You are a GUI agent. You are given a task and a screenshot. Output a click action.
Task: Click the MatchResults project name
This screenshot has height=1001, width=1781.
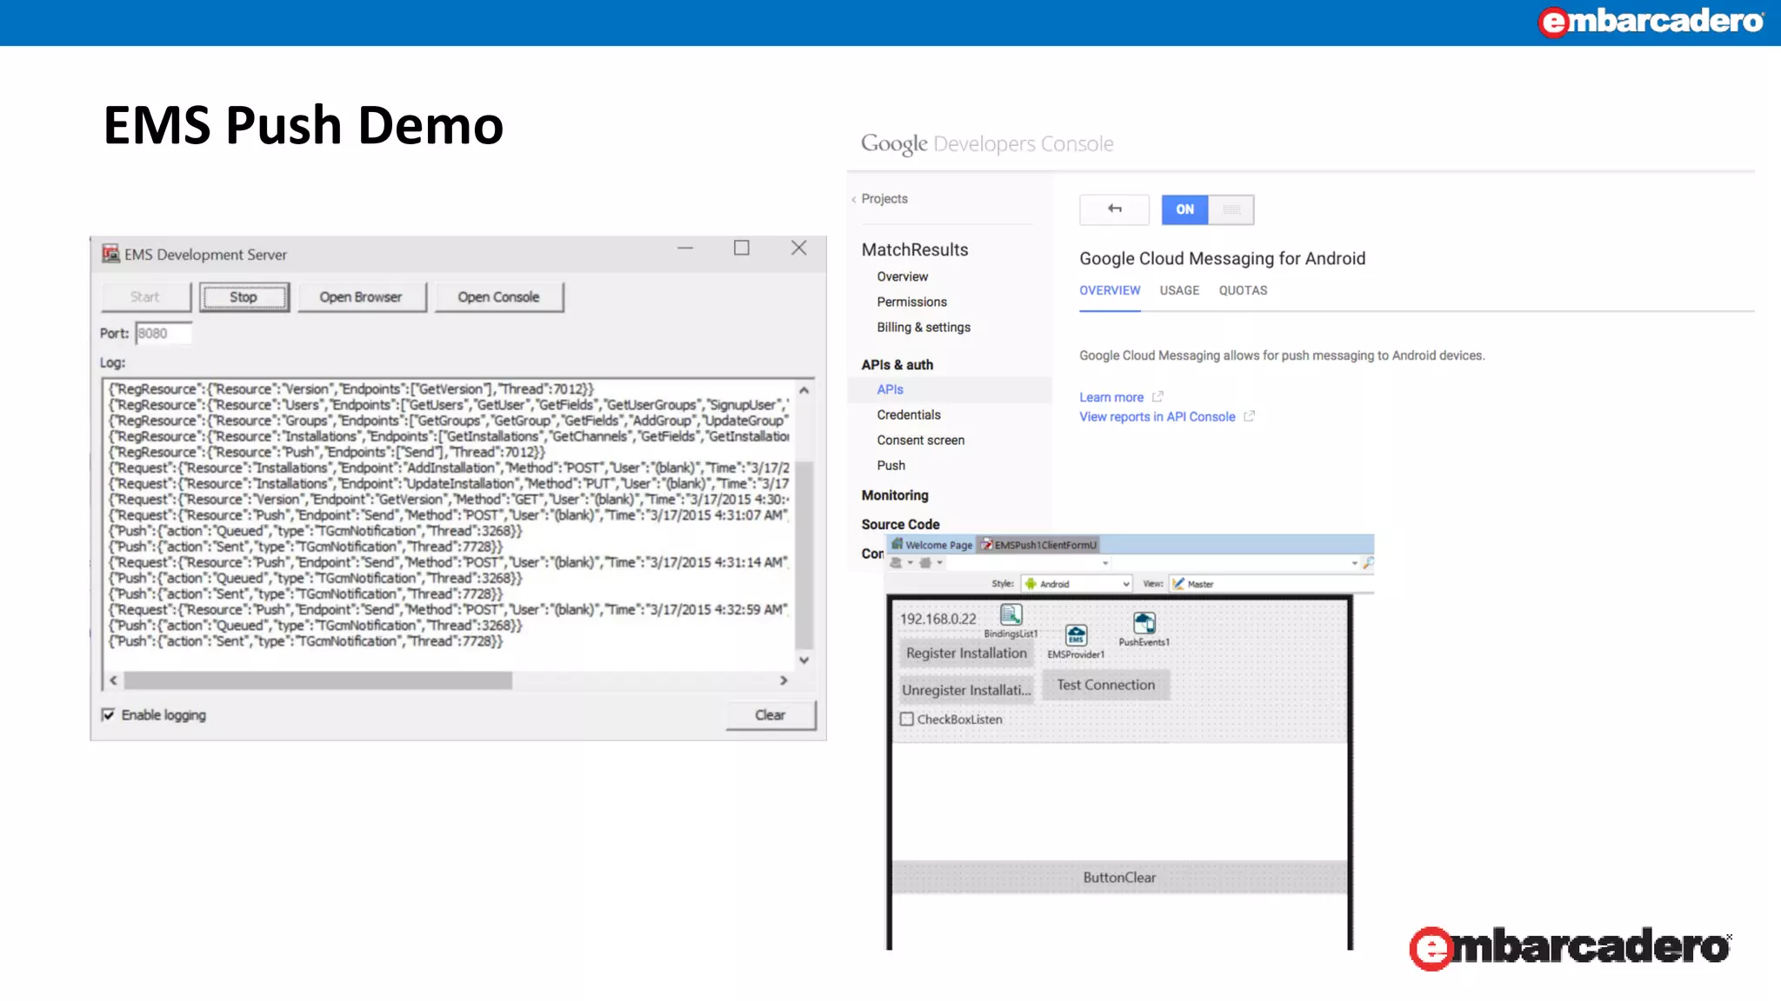915,249
